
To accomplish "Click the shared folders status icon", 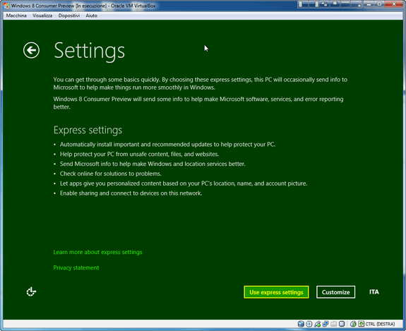I will [x=334, y=324].
